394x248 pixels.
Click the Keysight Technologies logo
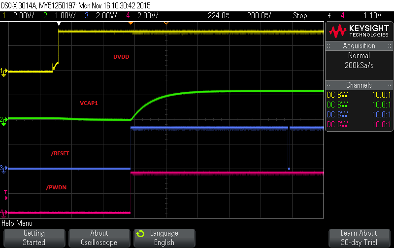359,31
